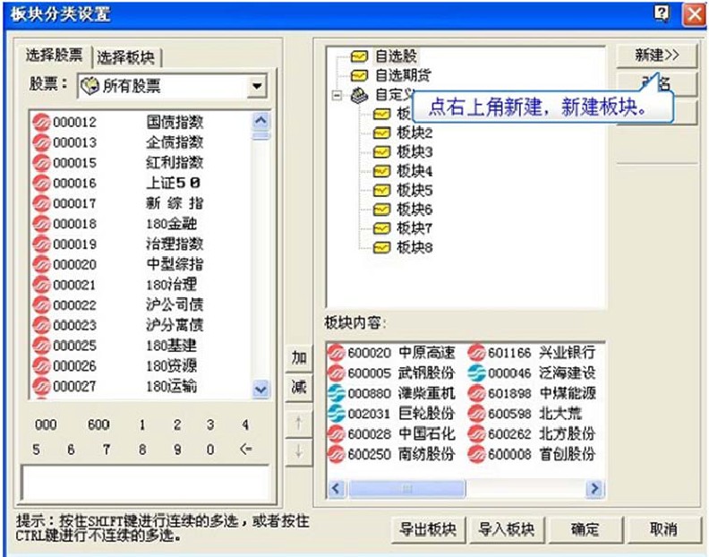Click the 板块5 folder icon

[x=382, y=190]
